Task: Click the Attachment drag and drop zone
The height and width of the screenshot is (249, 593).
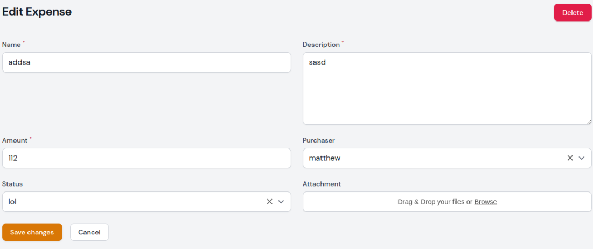Action: tap(377, 202)
